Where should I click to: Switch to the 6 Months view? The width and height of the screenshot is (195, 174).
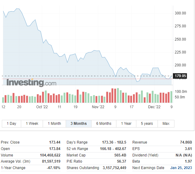tap(104, 124)
